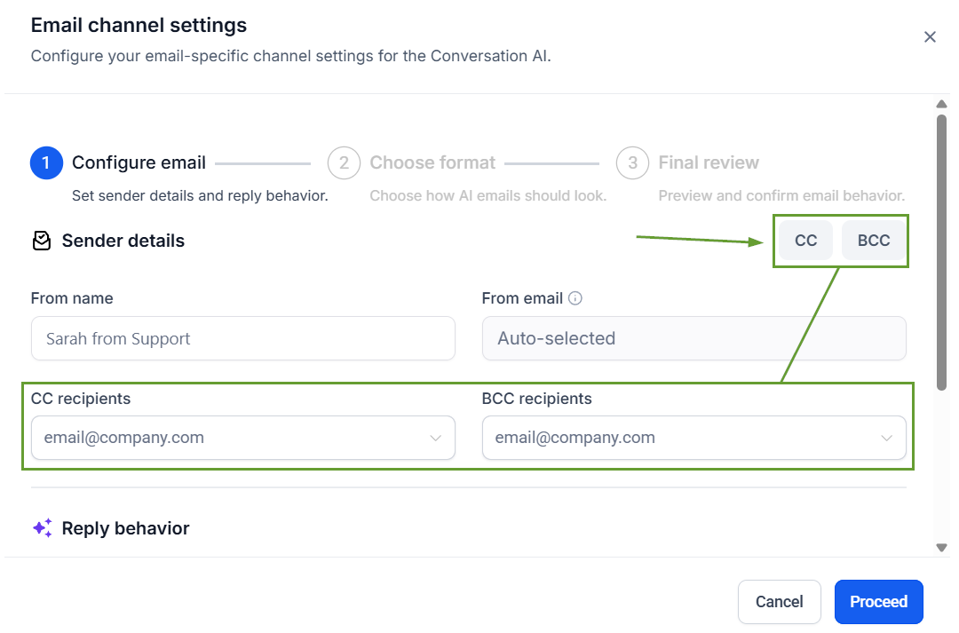
Task: Focus the From name input field
Action: (x=242, y=338)
